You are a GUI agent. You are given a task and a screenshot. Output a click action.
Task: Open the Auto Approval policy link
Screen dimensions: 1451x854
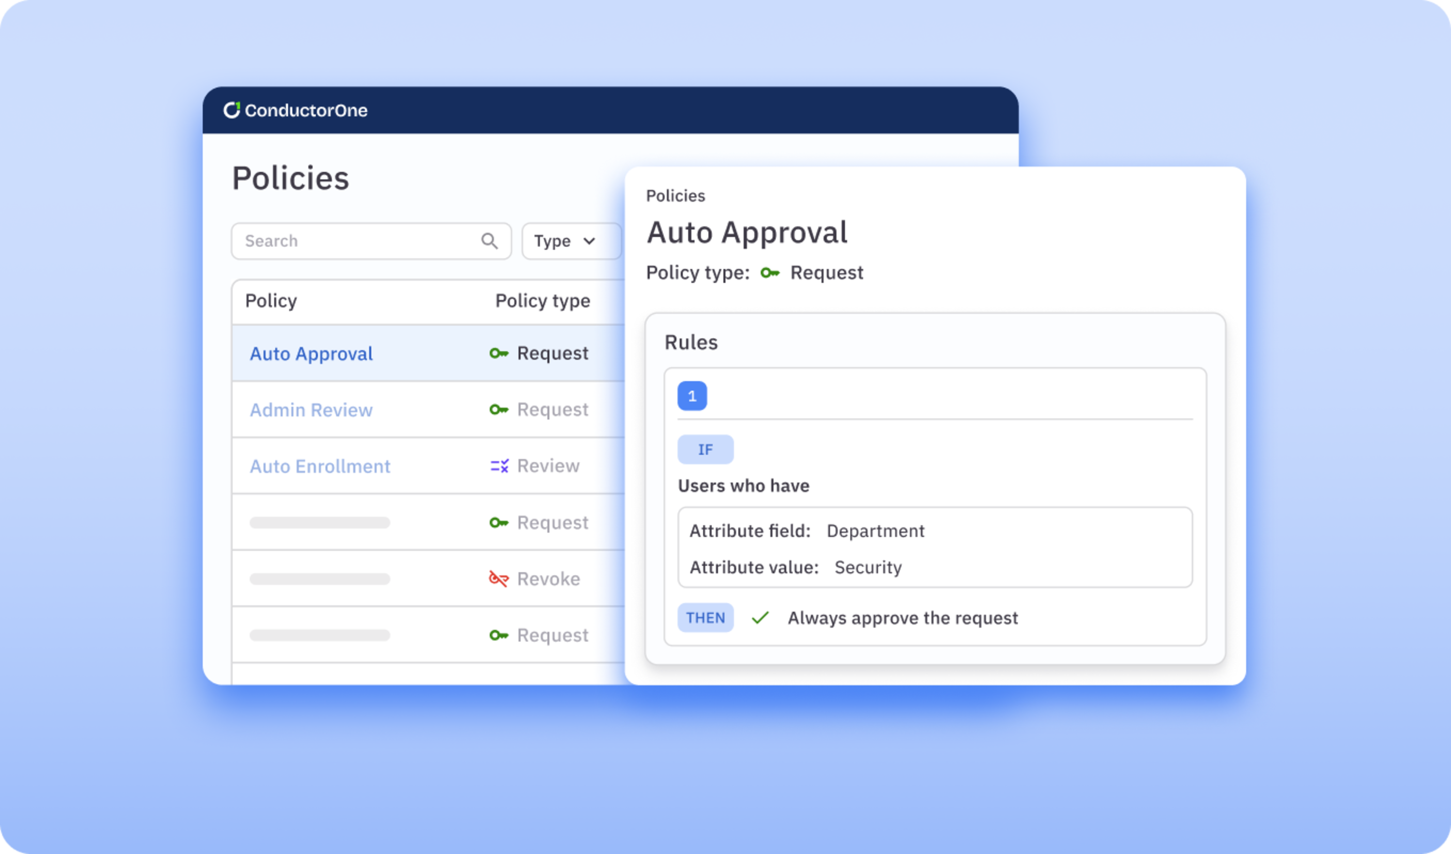[311, 354]
